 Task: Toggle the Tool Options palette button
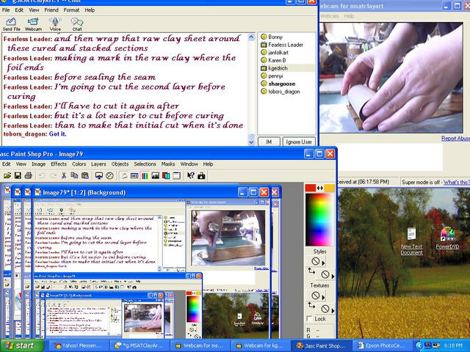pos(134,176)
